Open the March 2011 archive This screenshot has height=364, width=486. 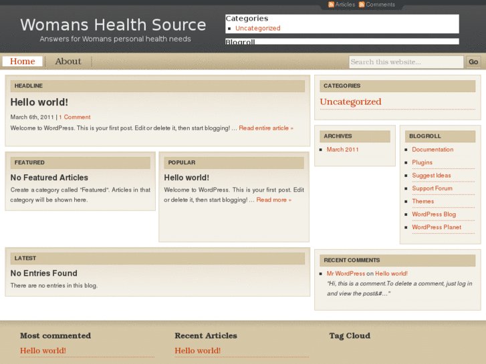pos(342,150)
